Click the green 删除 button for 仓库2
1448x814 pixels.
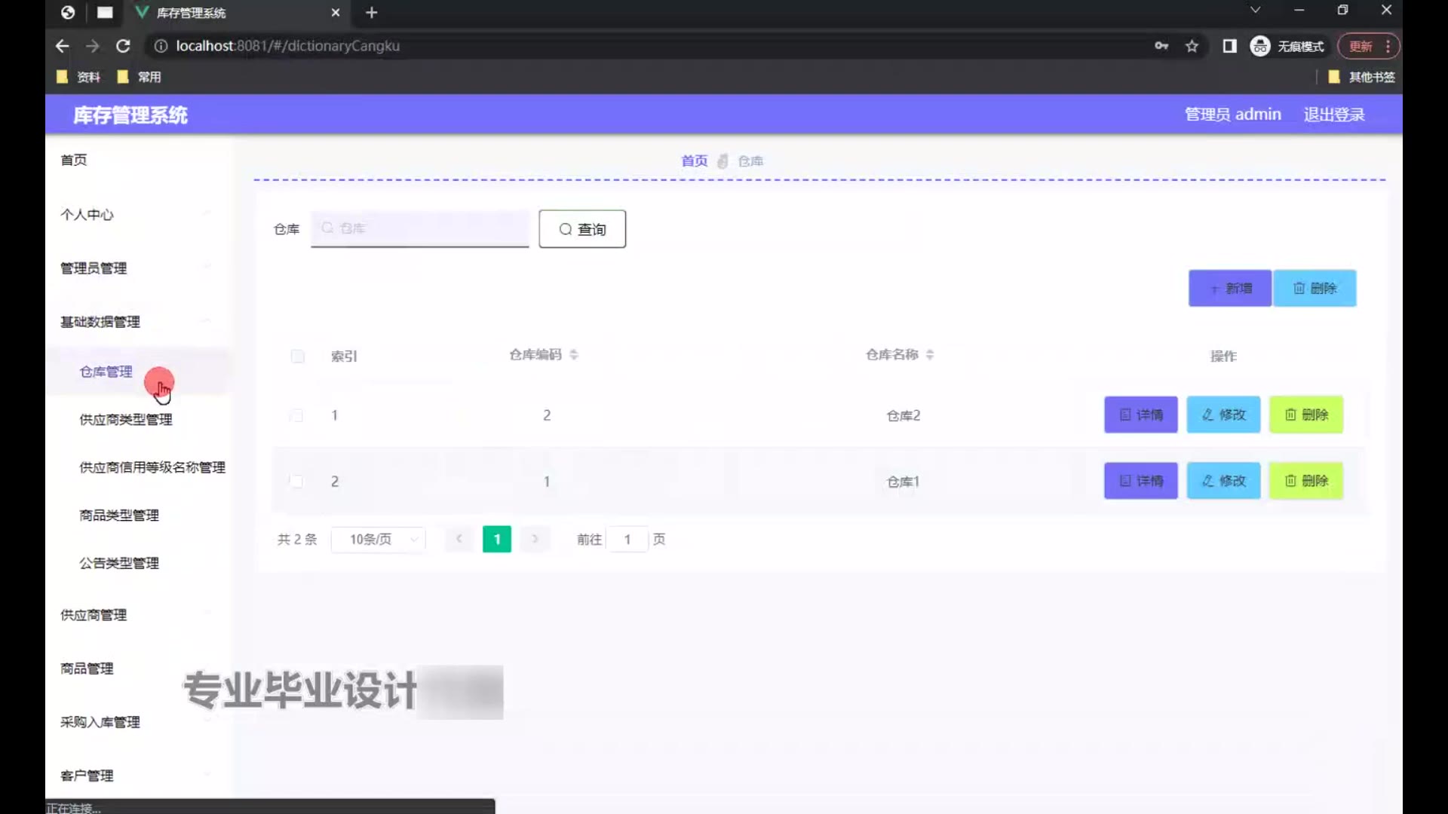tap(1306, 415)
